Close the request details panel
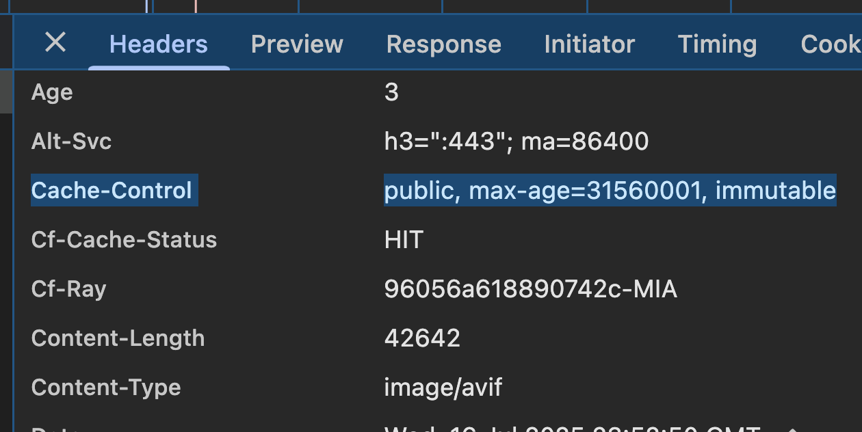The image size is (862, 432). [x=55, y=42]
